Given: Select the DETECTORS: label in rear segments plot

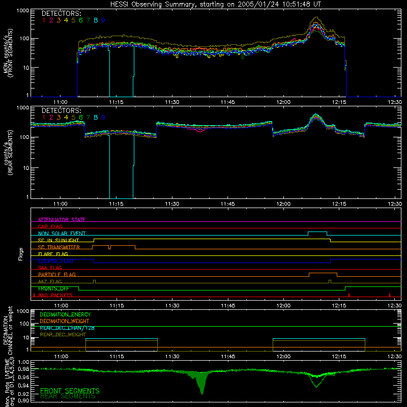Looking at the screenshot, I should (x=62, y=110).
